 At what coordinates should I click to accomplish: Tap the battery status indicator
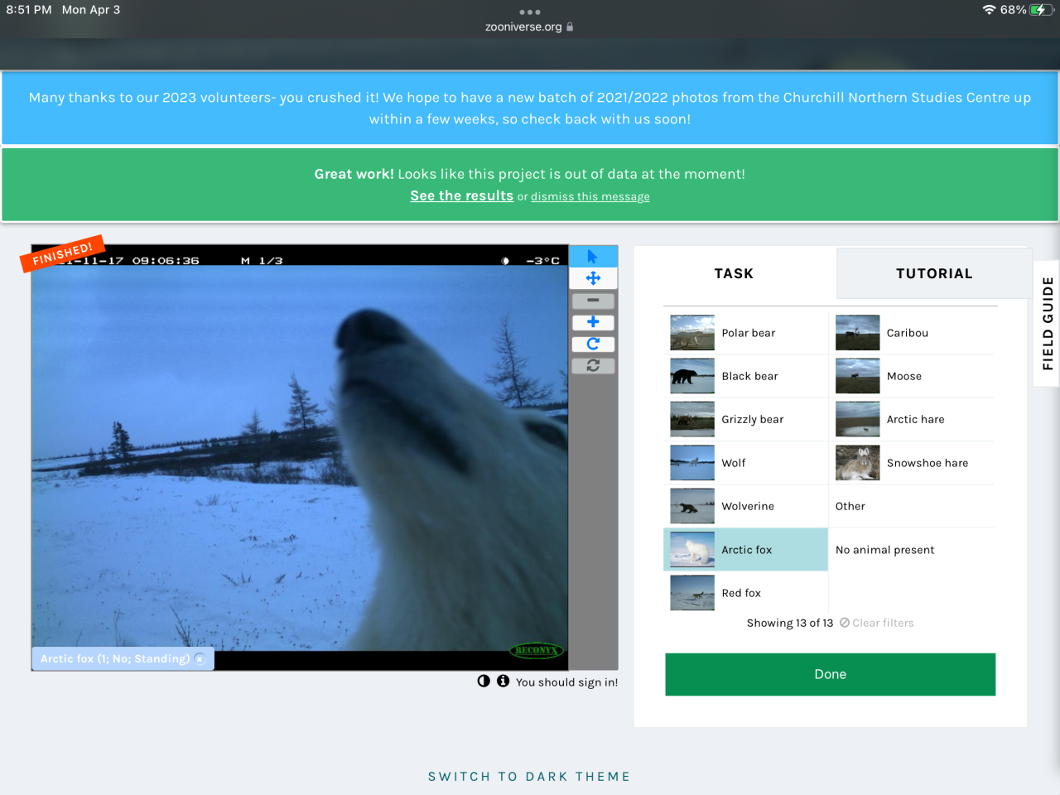1040,10
